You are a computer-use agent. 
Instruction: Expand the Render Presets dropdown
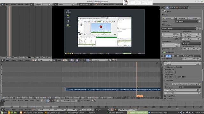(179, 28)
